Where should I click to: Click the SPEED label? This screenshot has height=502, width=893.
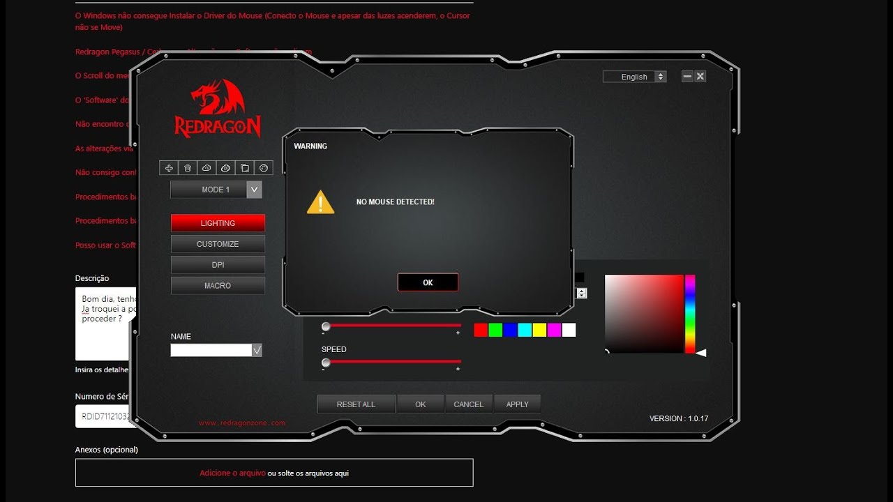[334, 349]
